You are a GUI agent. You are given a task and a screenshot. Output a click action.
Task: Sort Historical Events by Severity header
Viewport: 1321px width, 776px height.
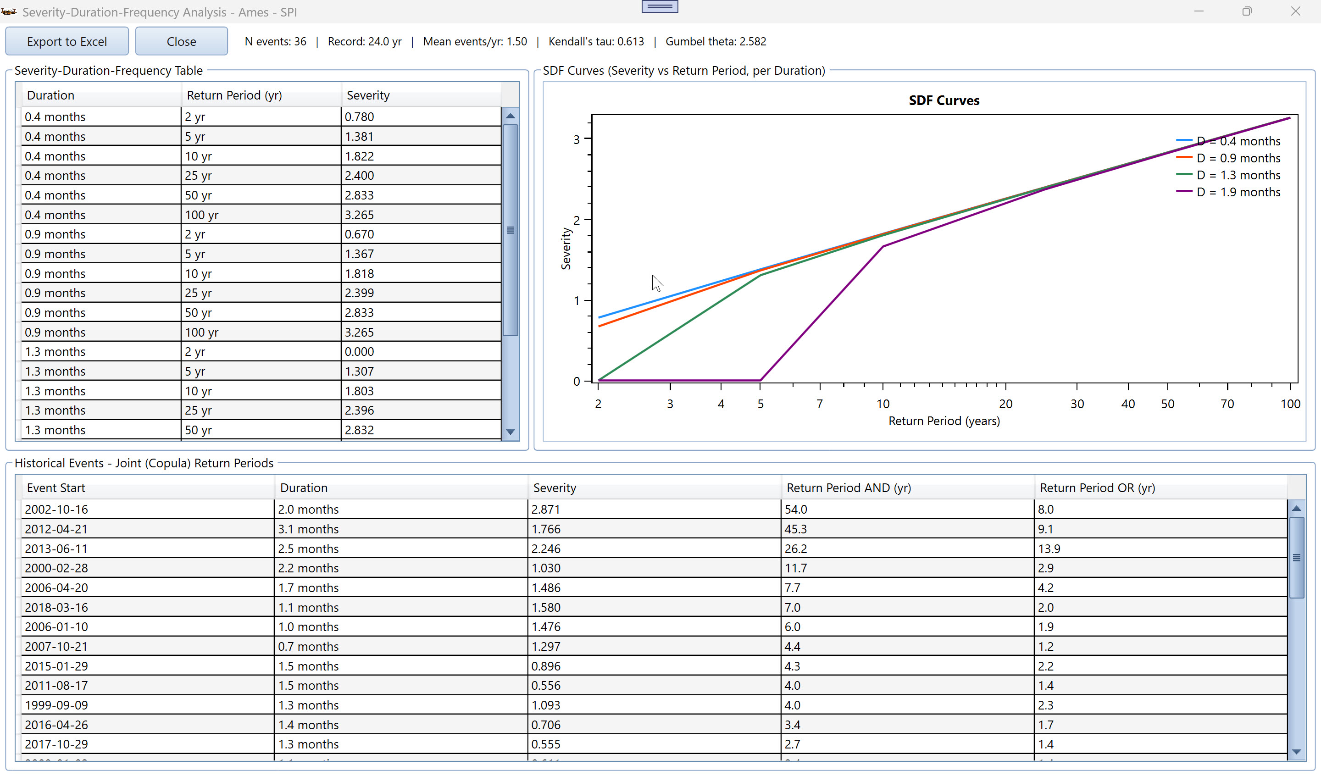(x=654, y=488)
